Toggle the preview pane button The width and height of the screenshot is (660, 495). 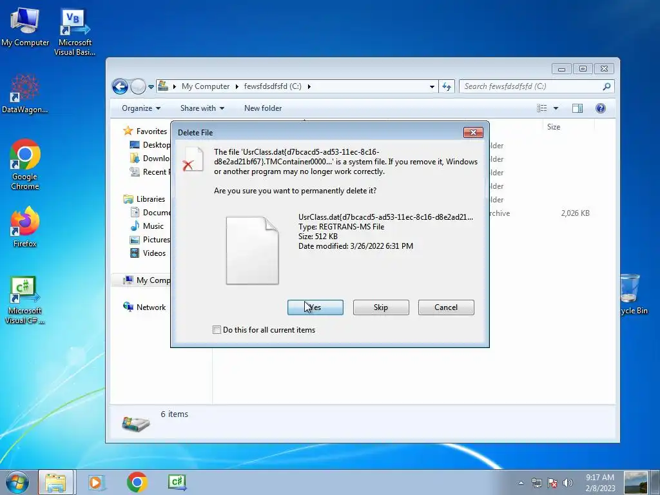tap(577, 108)
